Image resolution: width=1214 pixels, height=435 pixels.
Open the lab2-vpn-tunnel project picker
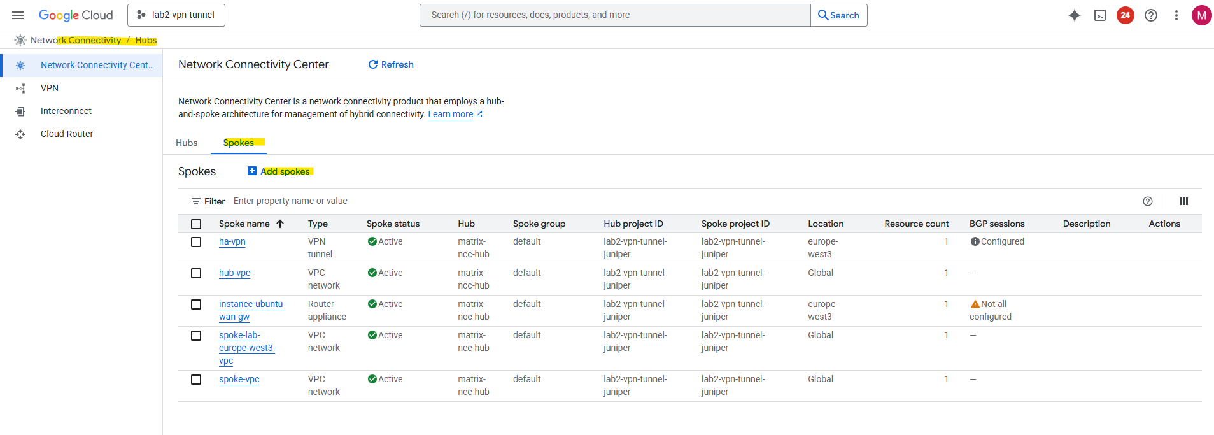pos(176,15)
